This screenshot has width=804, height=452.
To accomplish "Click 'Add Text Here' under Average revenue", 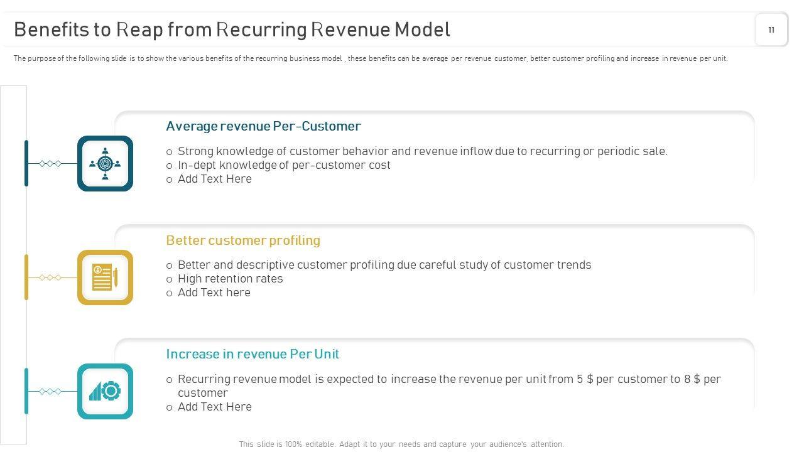I will point(215,179).
